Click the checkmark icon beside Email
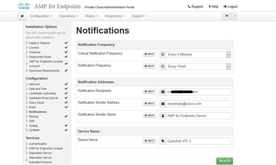Image resolution: width=276 pixels, height=165 pixels. click(66, 107)
